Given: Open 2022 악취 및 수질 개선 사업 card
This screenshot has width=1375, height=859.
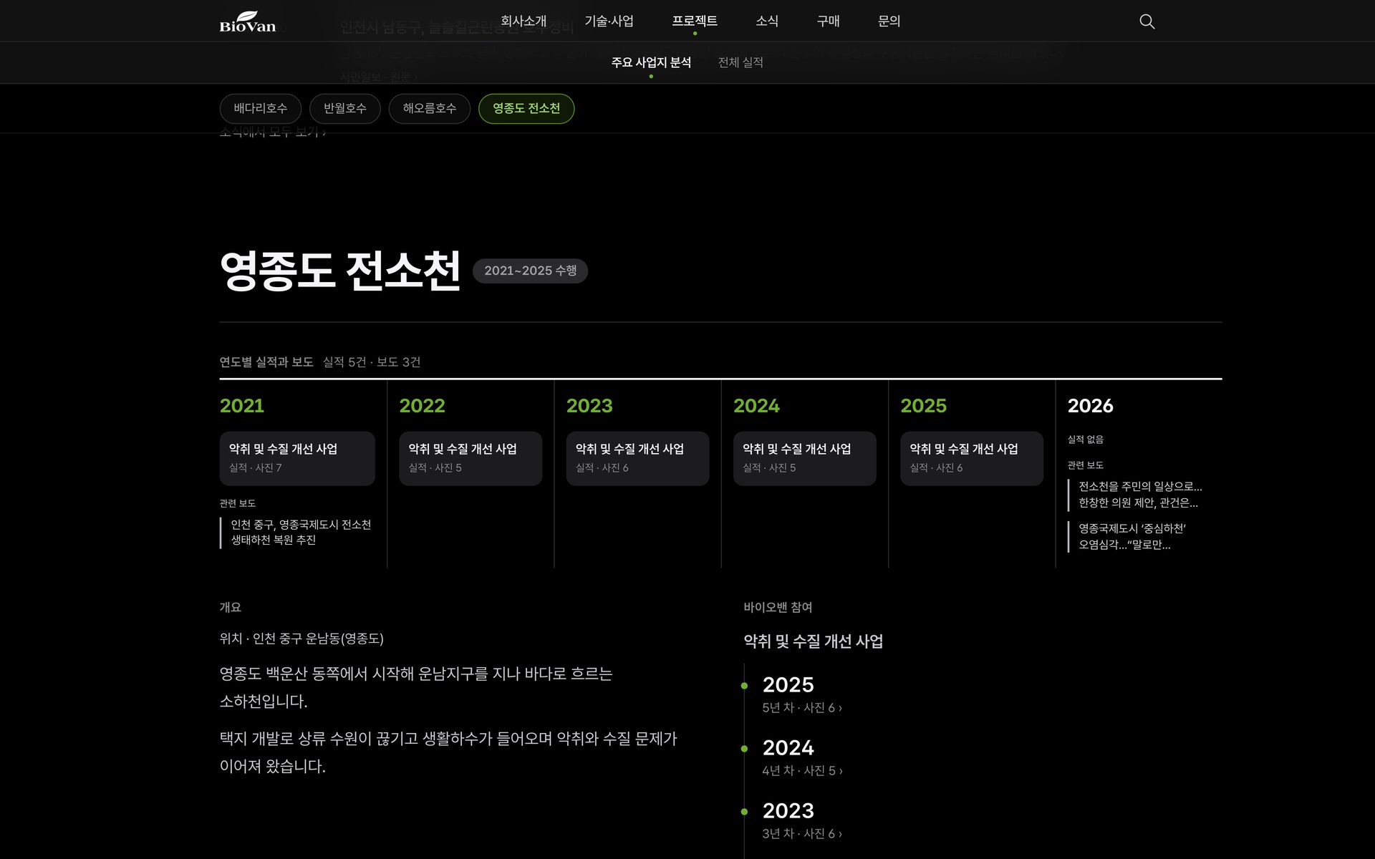Looking at the screenshot, I should tap(471, 458).
